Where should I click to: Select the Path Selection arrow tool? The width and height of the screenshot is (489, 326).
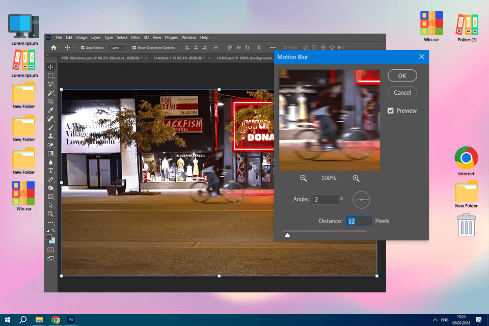(x=50, y=205)
